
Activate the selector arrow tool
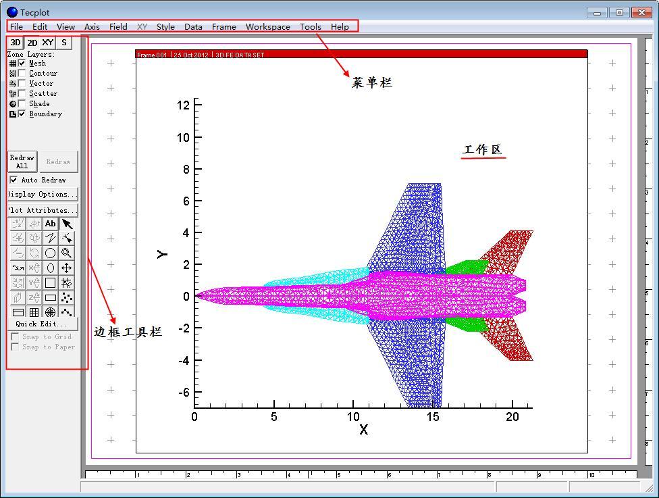click(x=66, y=224)
